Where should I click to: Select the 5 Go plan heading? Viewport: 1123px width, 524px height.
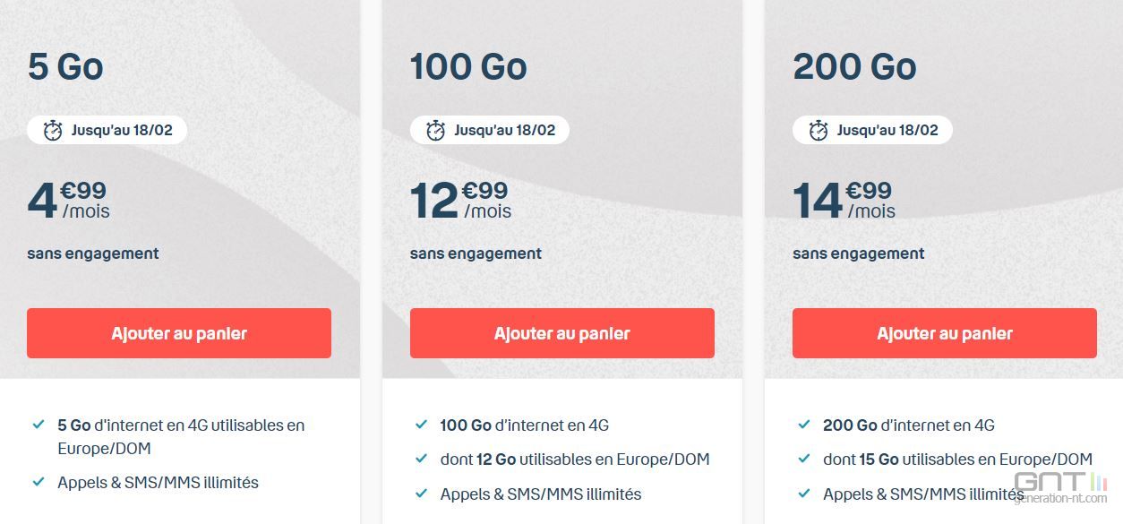tap(64, 65)
